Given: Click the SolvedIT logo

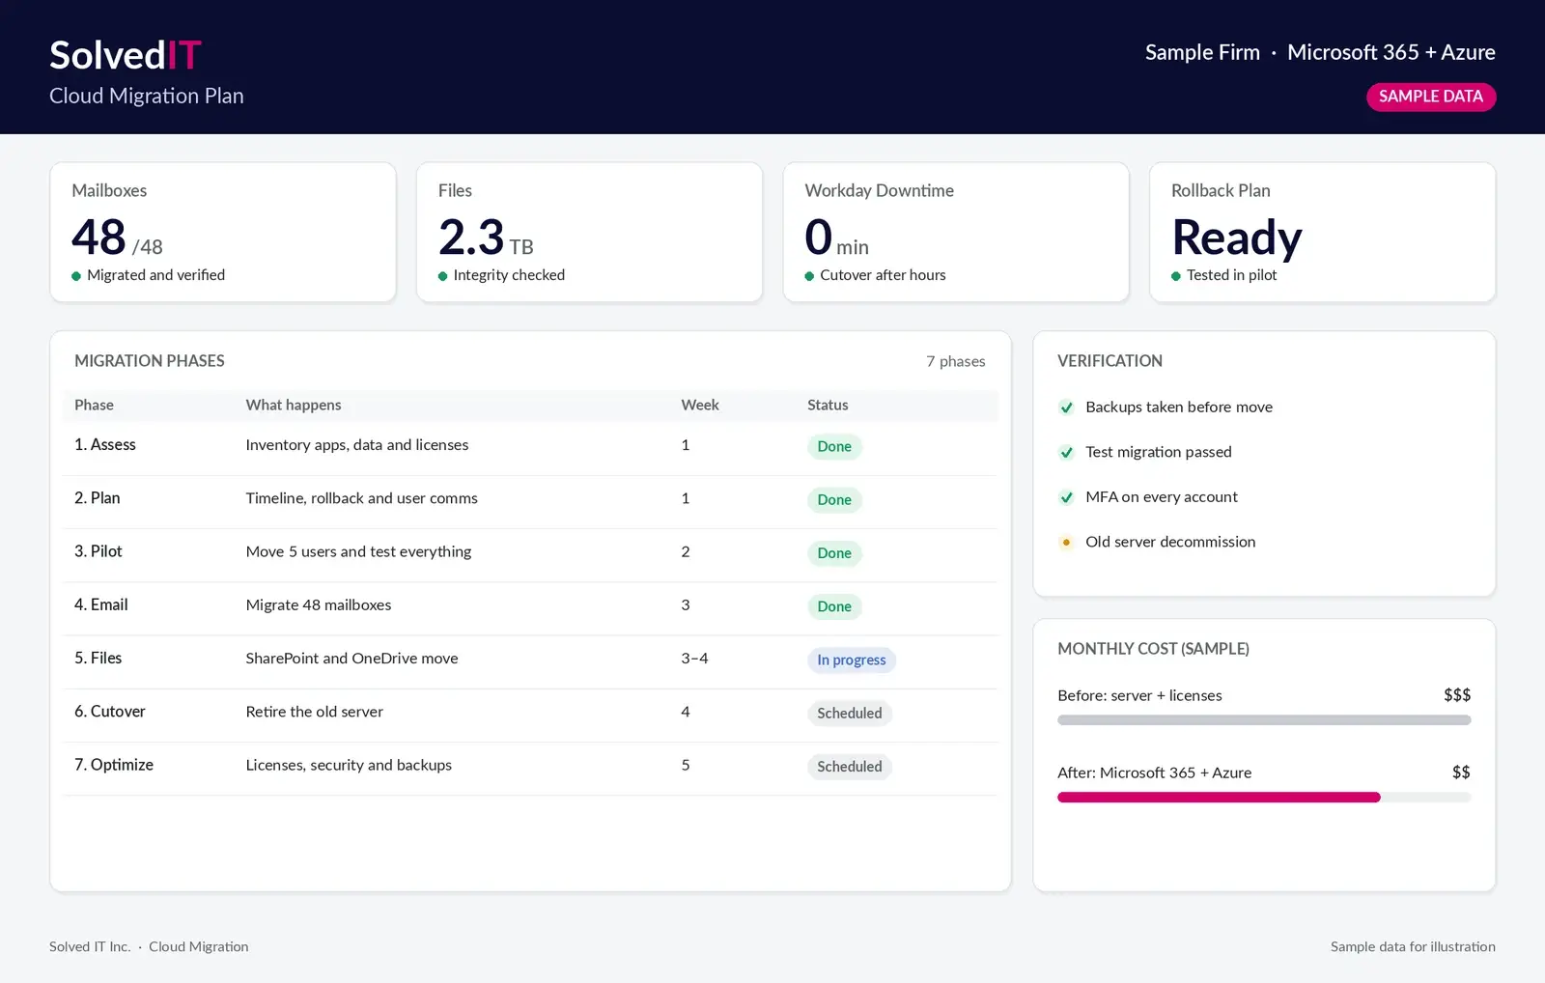Looking at the screenshot, I should pos(126,55).
